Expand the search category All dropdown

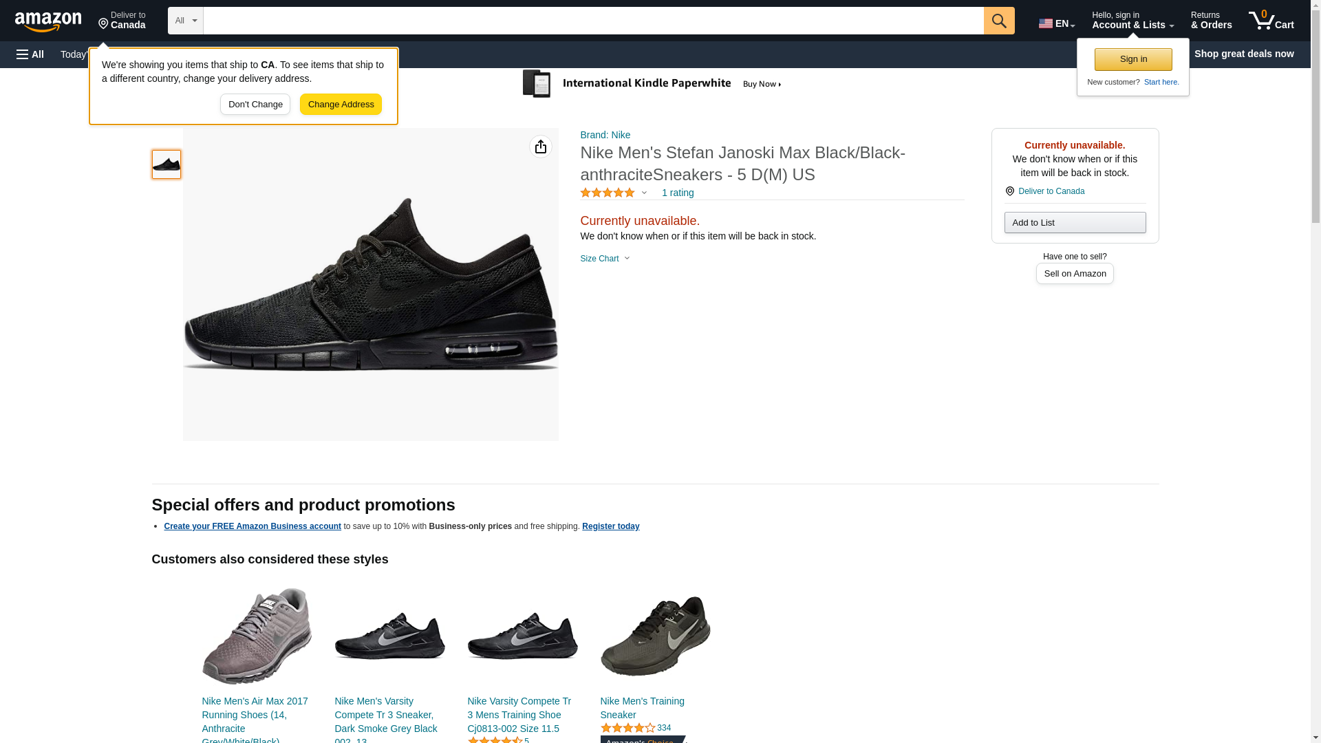[x=185, y=21]
